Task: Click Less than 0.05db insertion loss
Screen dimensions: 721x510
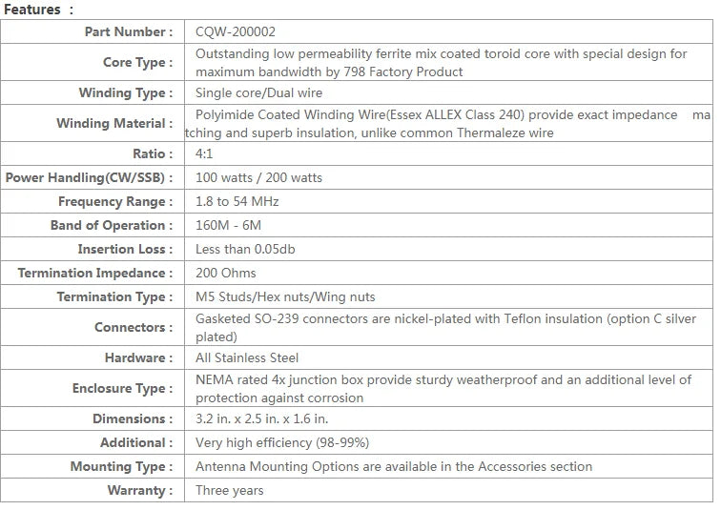Action: pos(245,249)
